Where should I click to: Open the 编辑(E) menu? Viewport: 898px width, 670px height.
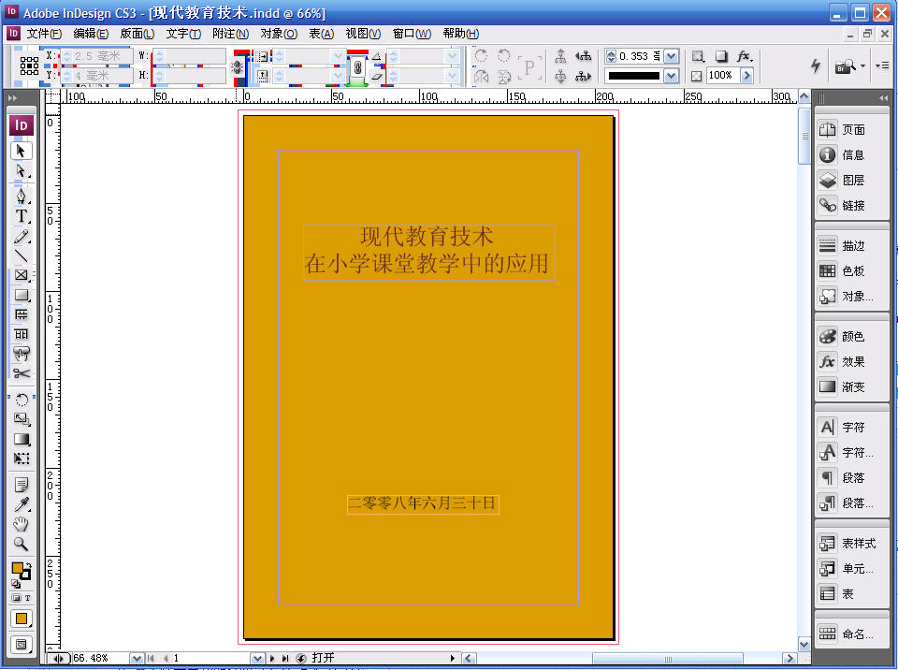click(91, 34)
